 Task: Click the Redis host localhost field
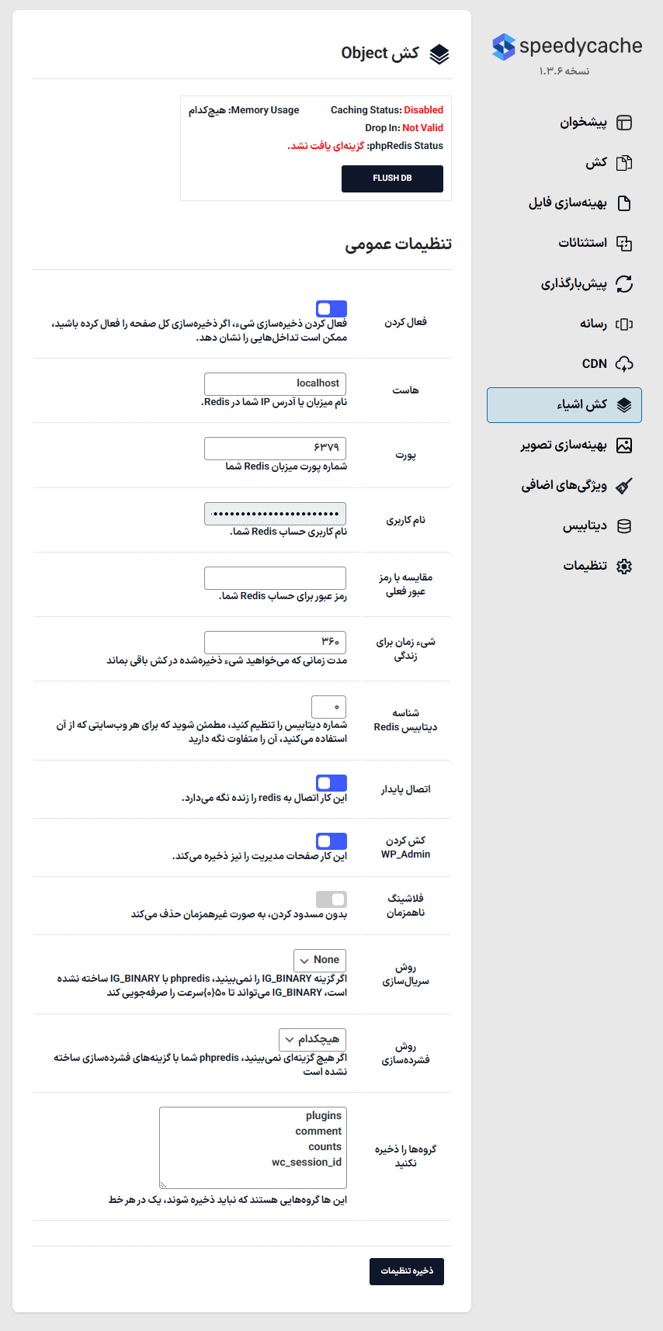click(x=275, y=383)
